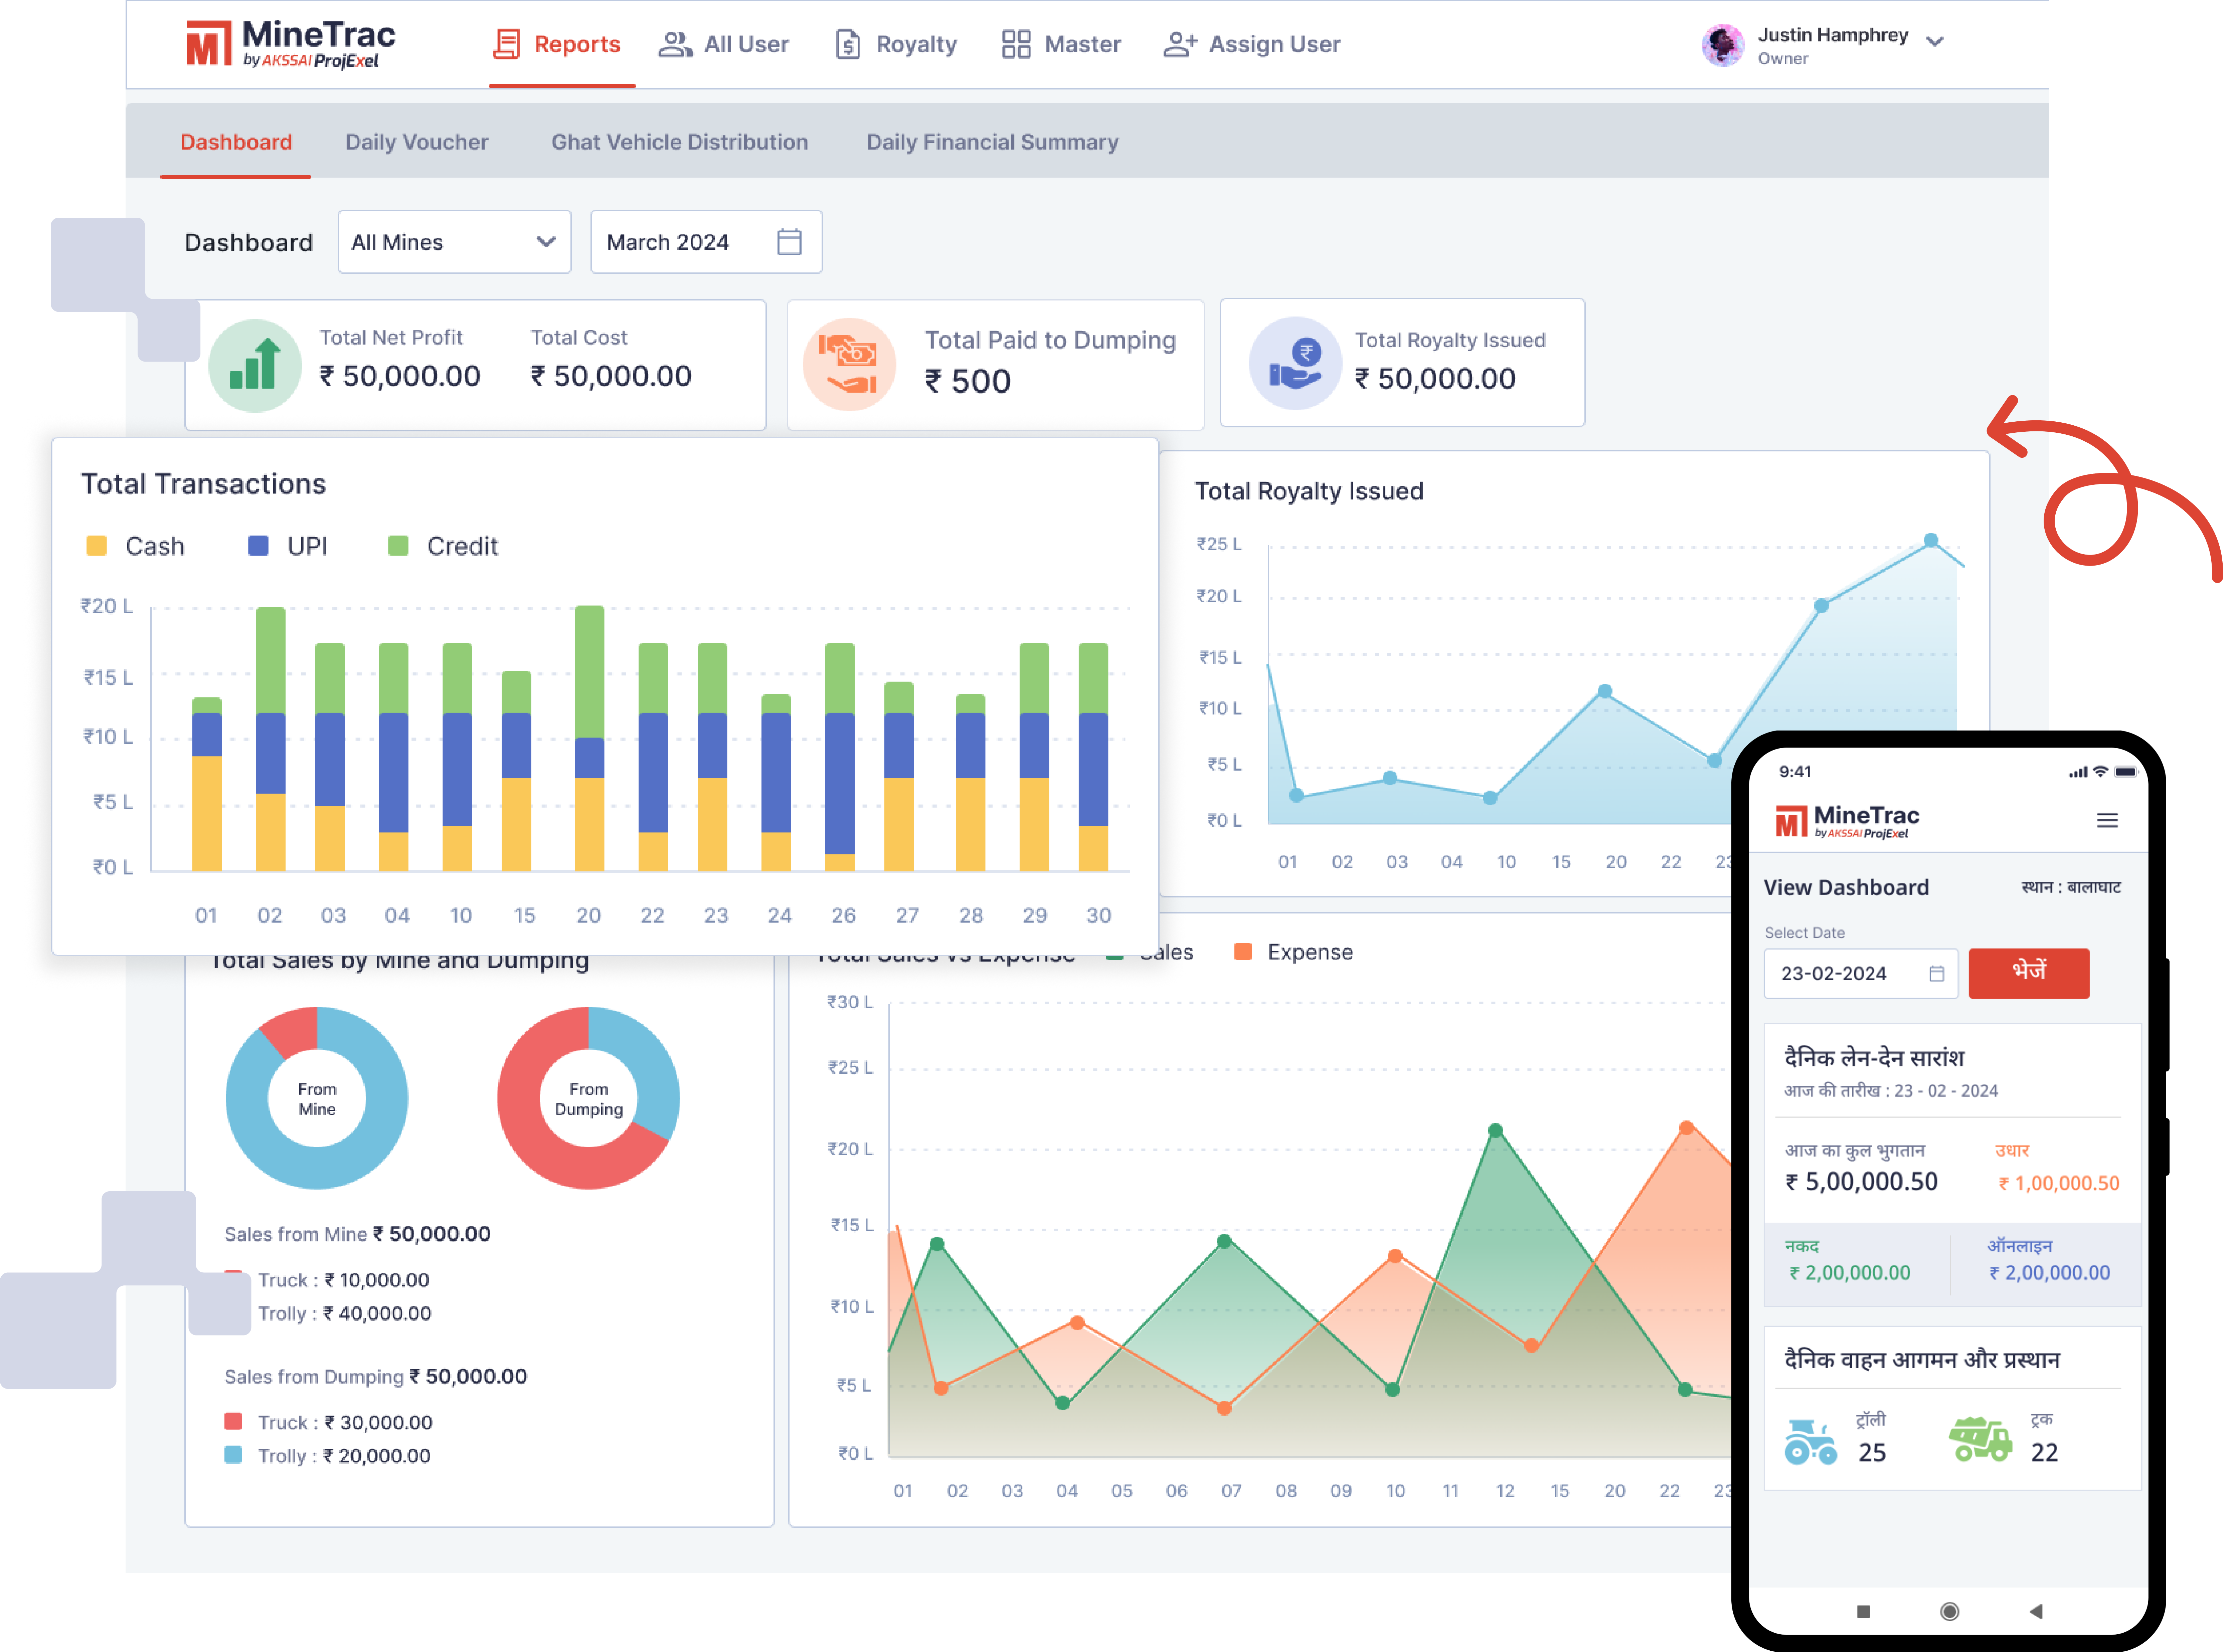Click the peak data point on Total Royalty Issued chart
Image resolution: width=2233 pixels, height=1652 pixels.
[1931, 541]
